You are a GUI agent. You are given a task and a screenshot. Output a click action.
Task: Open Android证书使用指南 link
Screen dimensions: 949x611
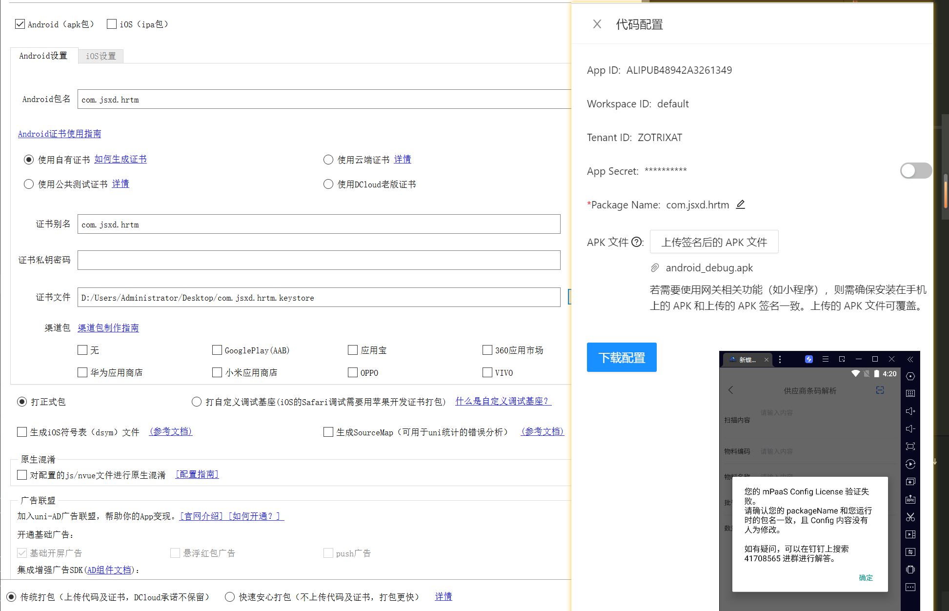pos(60,134)
